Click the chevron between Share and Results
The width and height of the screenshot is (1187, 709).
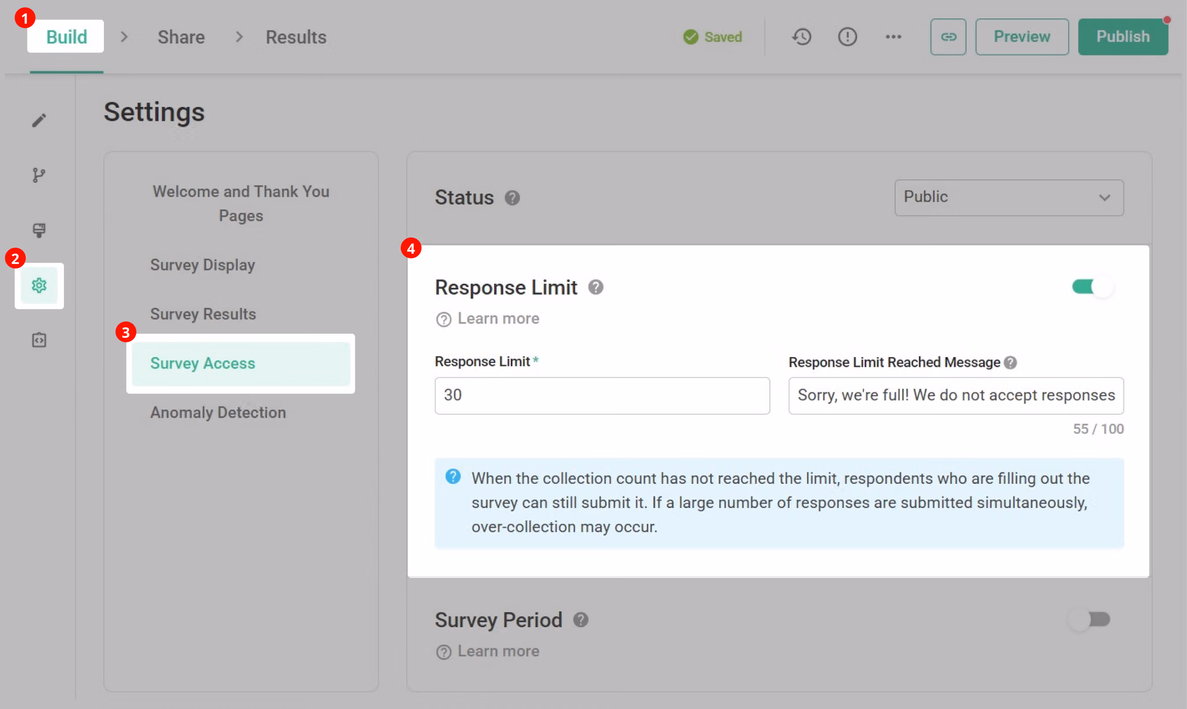240,37
